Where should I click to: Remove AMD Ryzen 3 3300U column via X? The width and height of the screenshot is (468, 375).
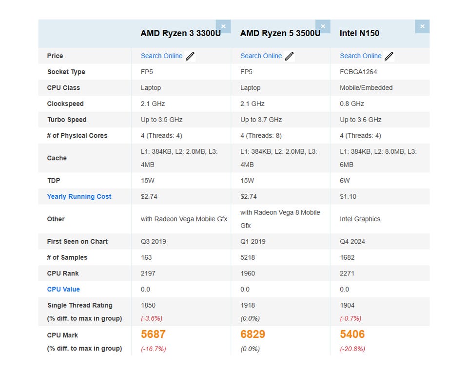[x=223, y=26]
